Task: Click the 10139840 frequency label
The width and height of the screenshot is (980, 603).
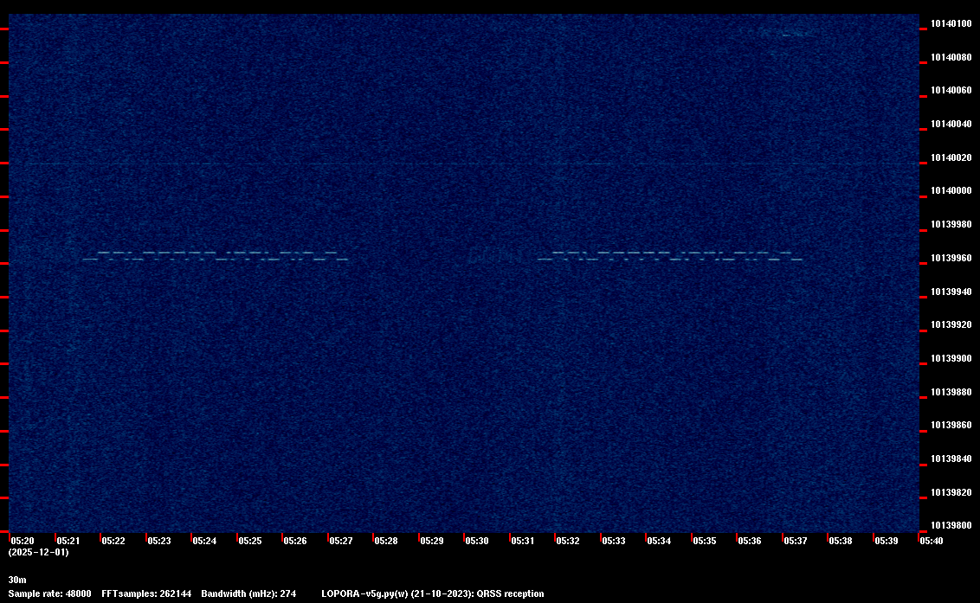Action: point(951,459)
